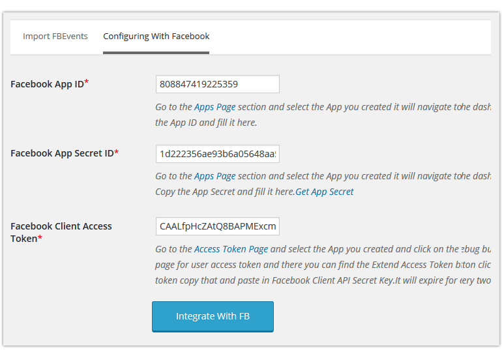Viewport: 502px width, 356px height.
Task: Switch to the Import FBEvents tab
Action: click(x=55, y=36)
